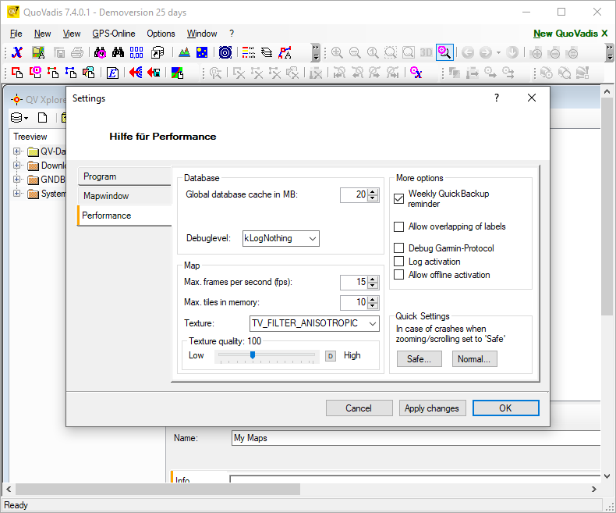Switch to the Mapwindow tab
This screenshot has height=513, width=616.
pos(107,196)
